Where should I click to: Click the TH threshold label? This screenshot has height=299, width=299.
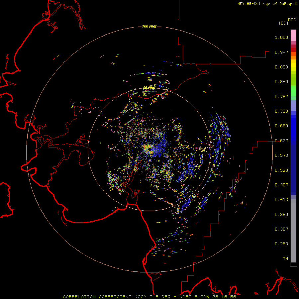285,259
